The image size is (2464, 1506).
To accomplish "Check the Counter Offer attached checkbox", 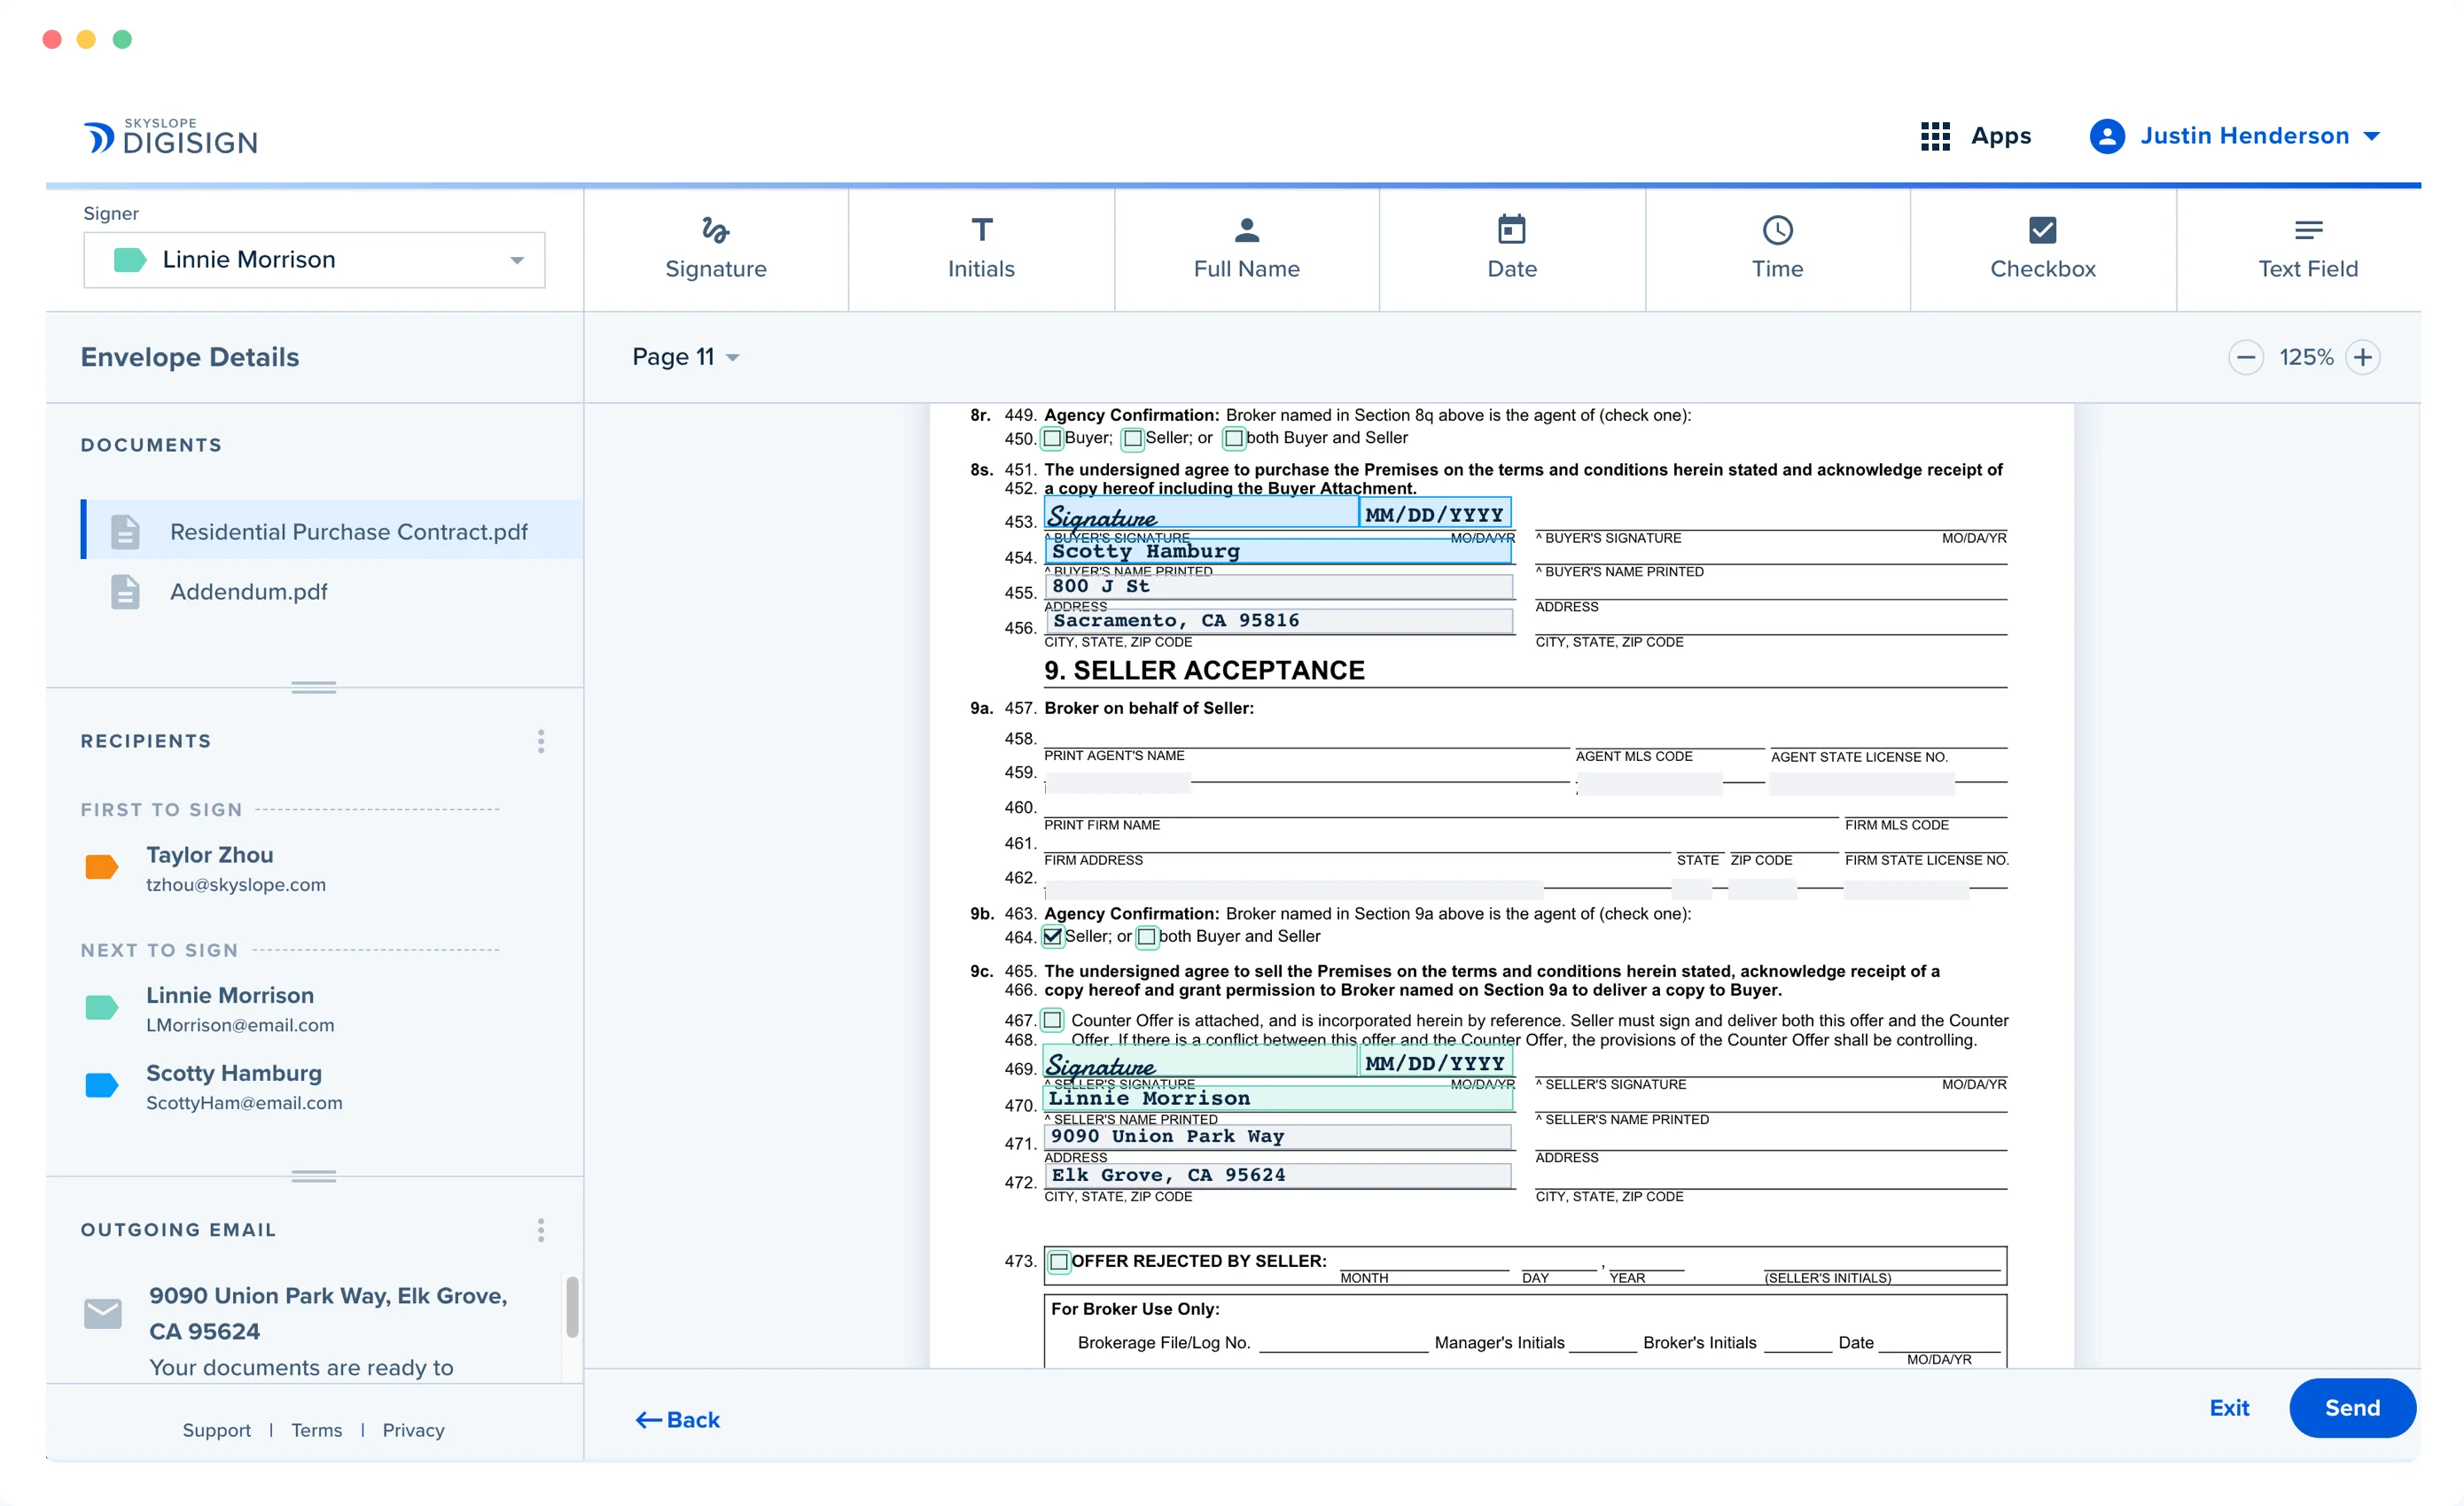I will click(1053, 1021).
